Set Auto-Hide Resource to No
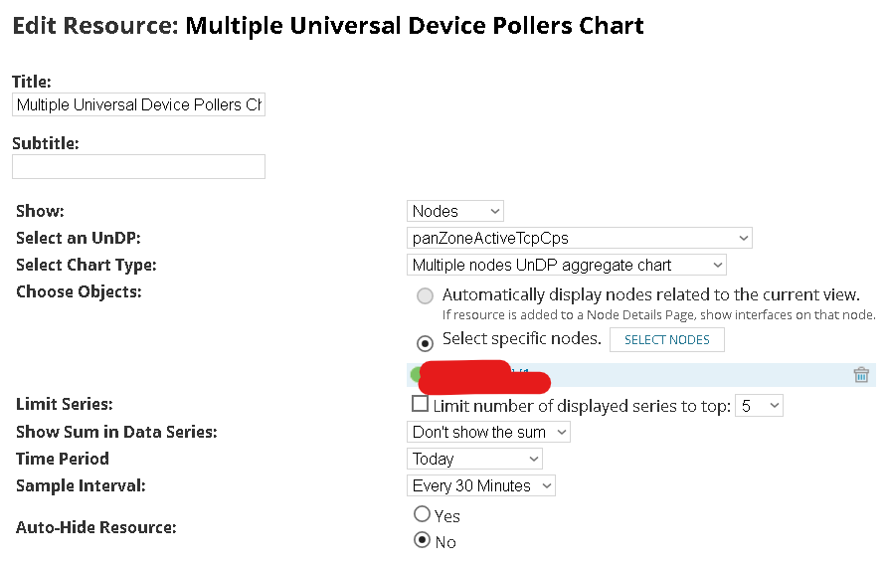 (x=422, y=540)
